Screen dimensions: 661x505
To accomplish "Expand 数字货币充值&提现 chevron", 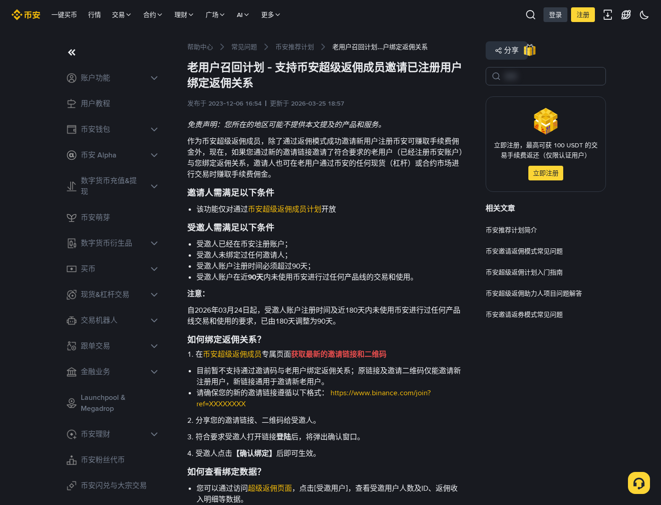I will 154,186.
